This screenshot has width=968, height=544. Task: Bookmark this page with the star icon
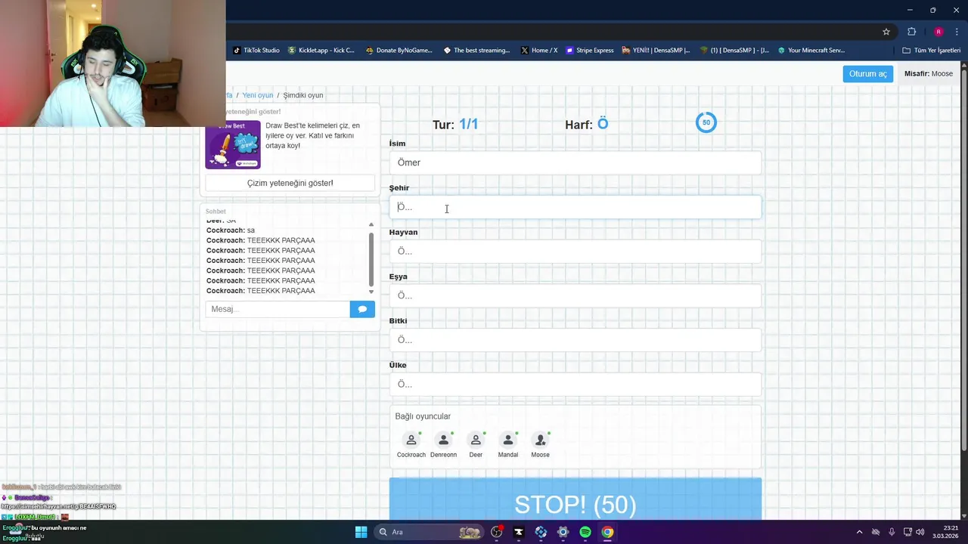(x=886, y=32)
